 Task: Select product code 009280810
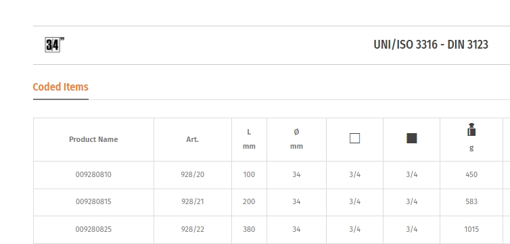click(93, 175)
